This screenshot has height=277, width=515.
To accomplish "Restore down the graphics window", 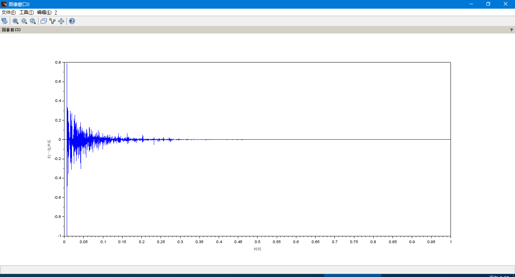I will (x=488, y=4).
